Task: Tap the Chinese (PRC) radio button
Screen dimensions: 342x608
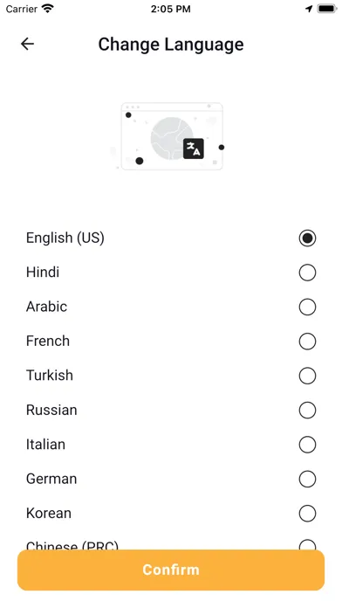Action: 307,544
